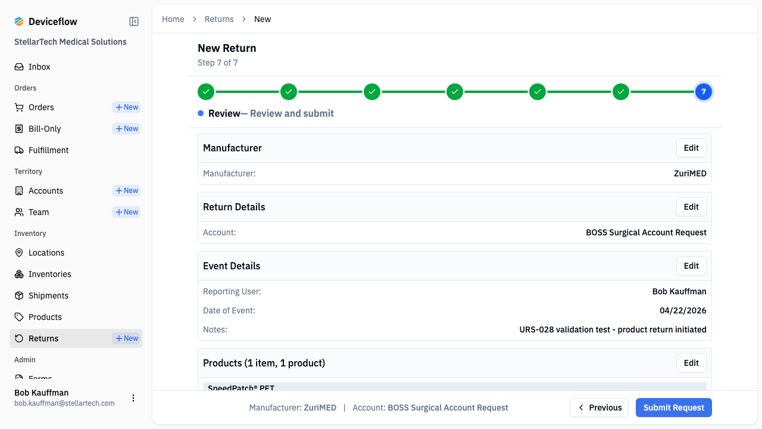
Task: Go to Returns breadcrumb
Action: (x=219, y=19)
